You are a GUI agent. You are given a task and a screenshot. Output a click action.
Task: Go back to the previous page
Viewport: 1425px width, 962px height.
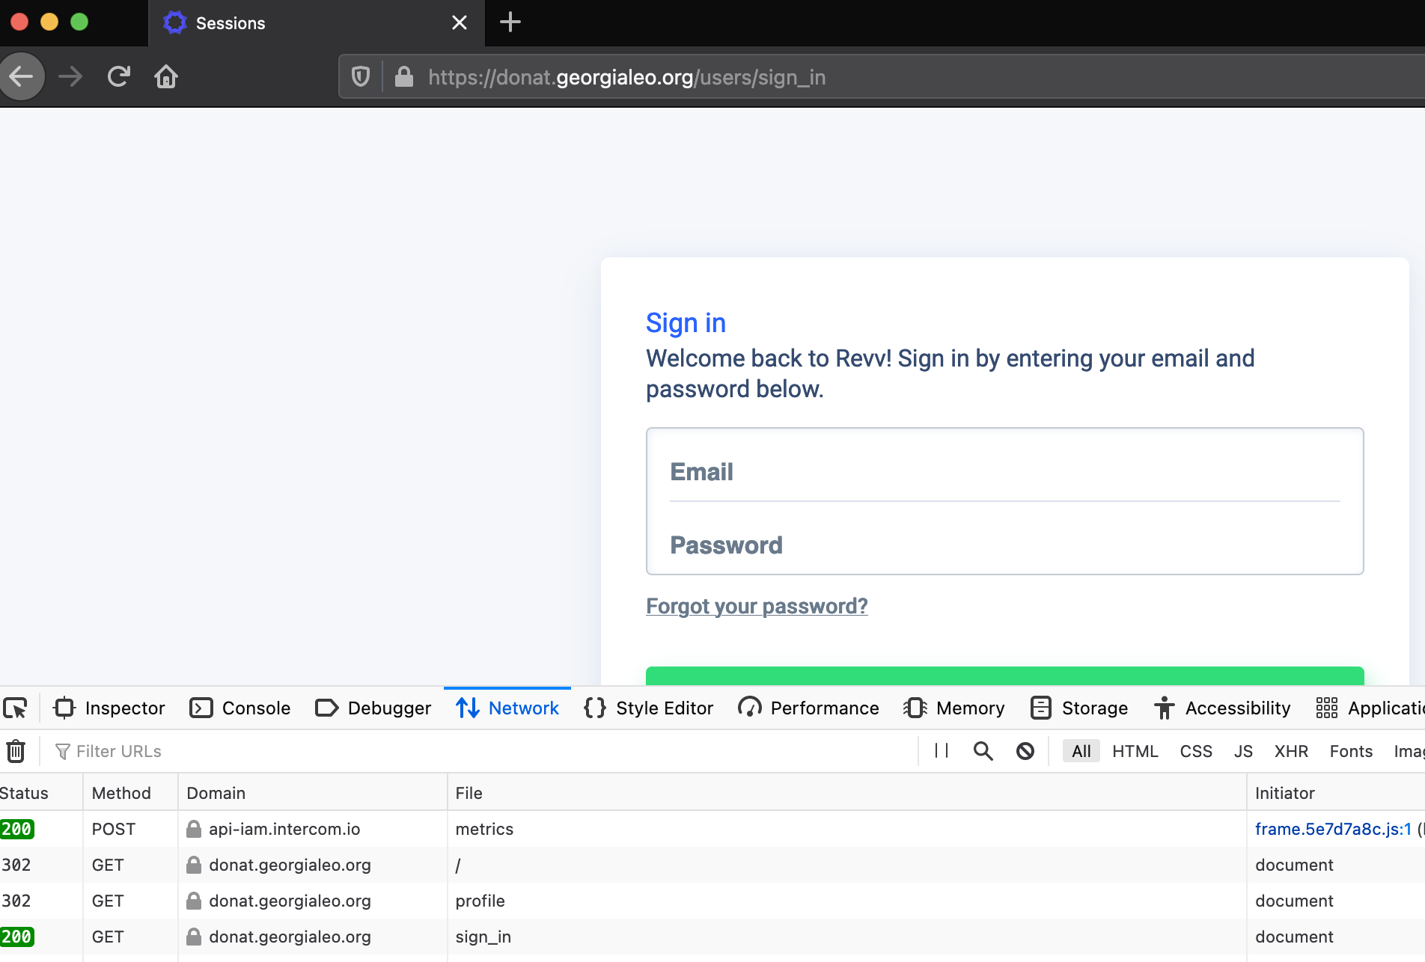[x=22, y=76]
